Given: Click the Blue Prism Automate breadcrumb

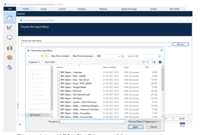Looking at the screenshot, I should point(83,56).
